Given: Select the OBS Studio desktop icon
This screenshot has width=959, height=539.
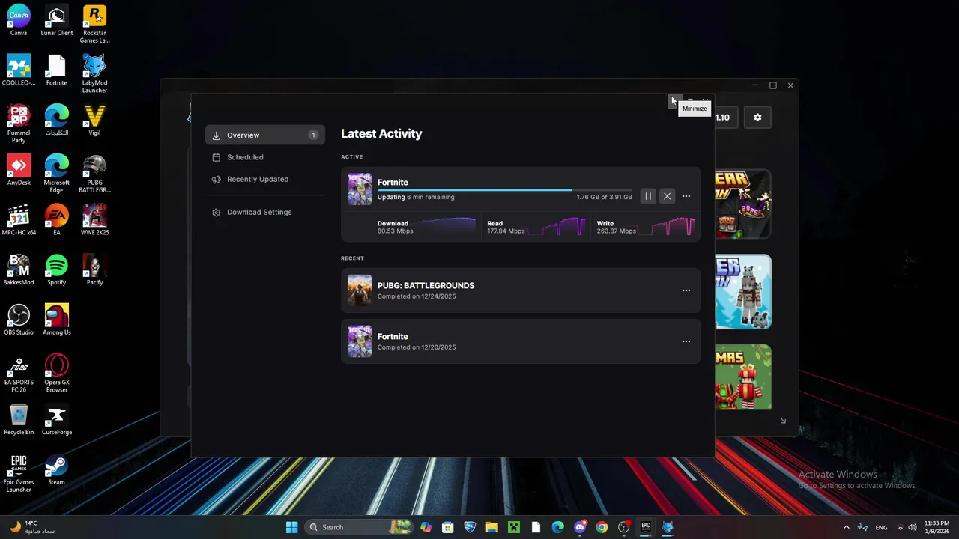Looking at the screenshot, I should coord(19,320).
